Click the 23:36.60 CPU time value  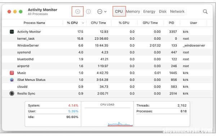pyautogui.click(x=102, y=39)
